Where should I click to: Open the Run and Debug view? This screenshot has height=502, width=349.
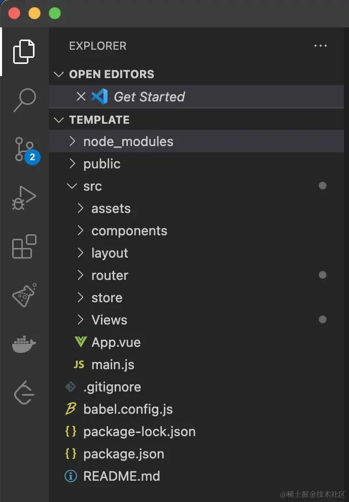tap(24, 198)
